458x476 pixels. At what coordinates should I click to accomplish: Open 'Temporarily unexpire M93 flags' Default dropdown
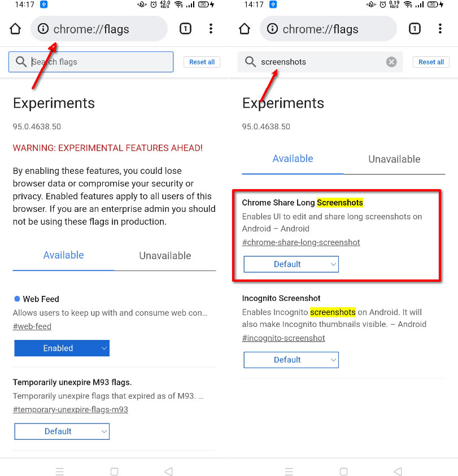62,431
